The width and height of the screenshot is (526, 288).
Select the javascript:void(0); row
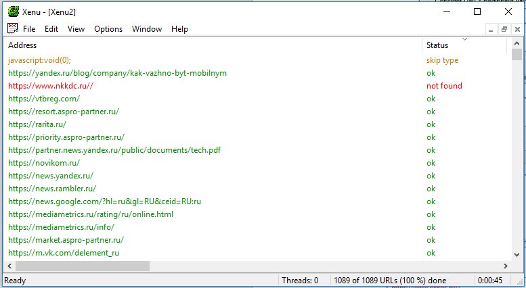[39, 60]
